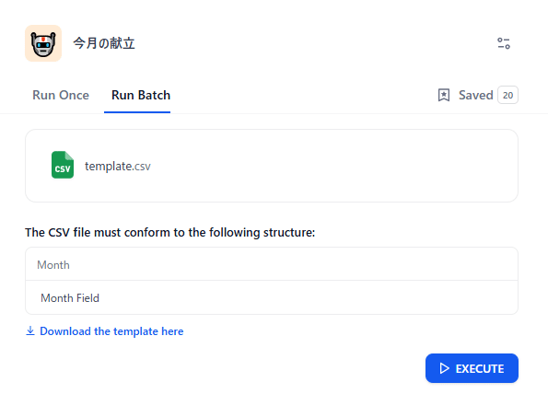Screen dimensions: 548x417
Task: Click the play triangle icon in Execute
Action: coord(444,368)
